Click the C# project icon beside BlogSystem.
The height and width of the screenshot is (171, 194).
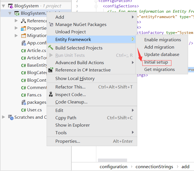click(17, 13)
